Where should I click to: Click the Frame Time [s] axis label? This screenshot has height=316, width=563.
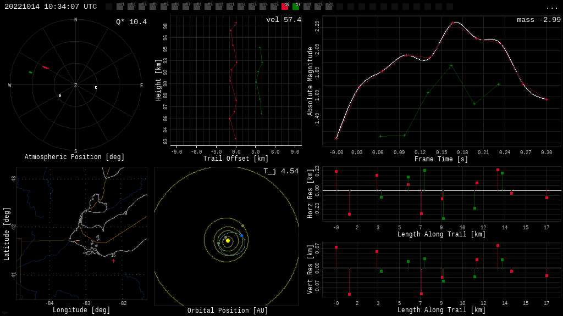point(441,159)
